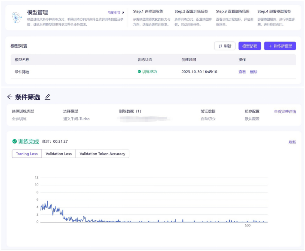
Task: Select the Training Loss tab
Action: click(26, 154)
